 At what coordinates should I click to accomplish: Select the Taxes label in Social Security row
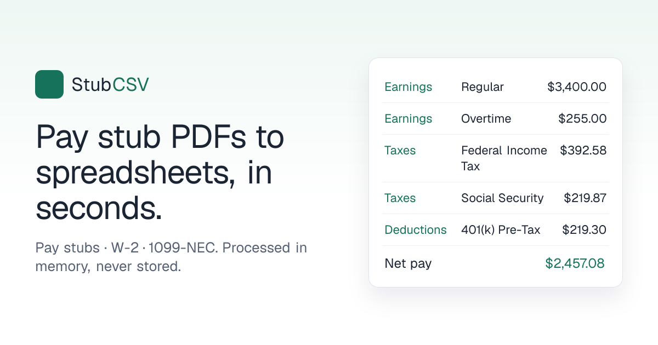point(400,198)
